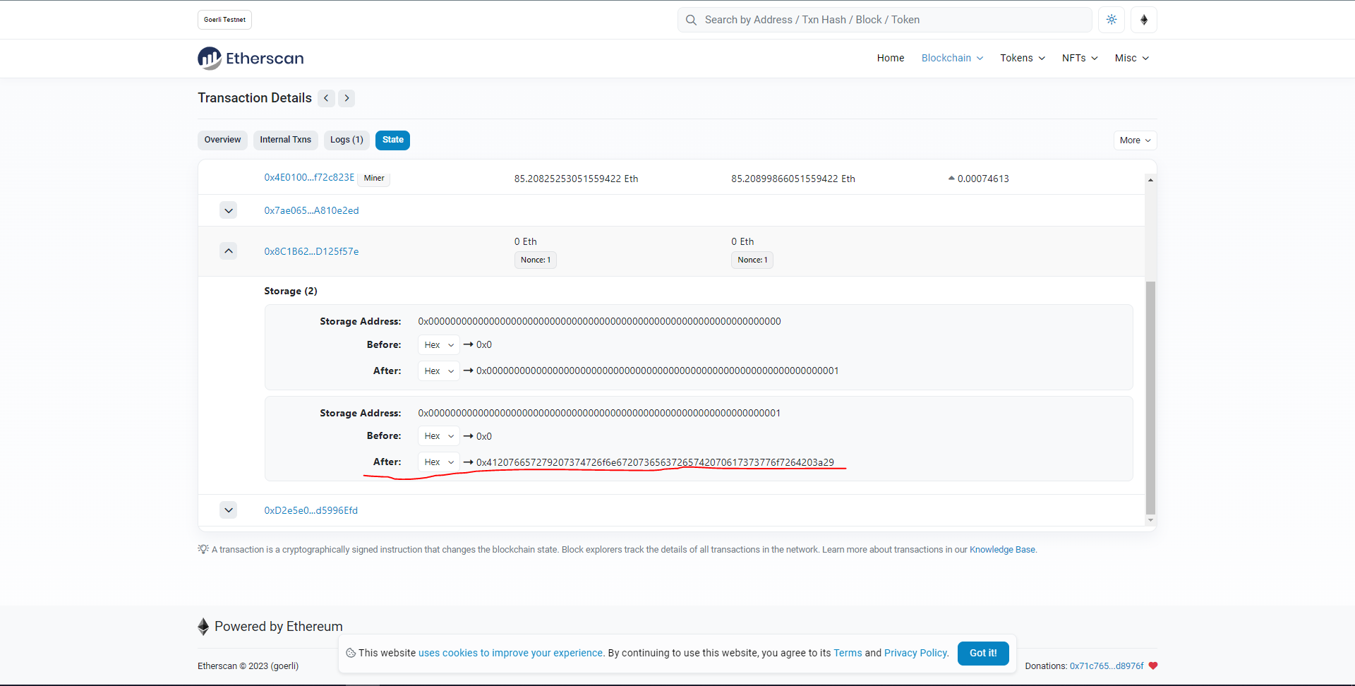Click the after-state Nonce: 1 badge
Viewport: 1355px width, 686px height.
(752, 260)
